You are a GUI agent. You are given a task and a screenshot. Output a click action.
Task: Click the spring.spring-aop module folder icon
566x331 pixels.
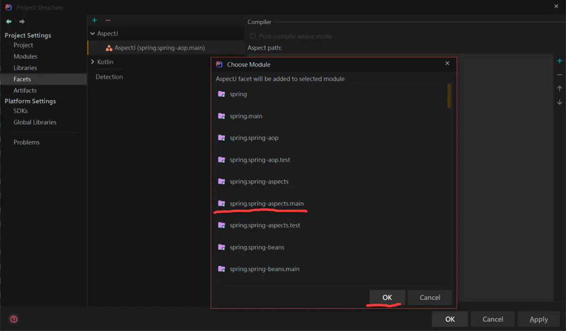coord(221,138)
